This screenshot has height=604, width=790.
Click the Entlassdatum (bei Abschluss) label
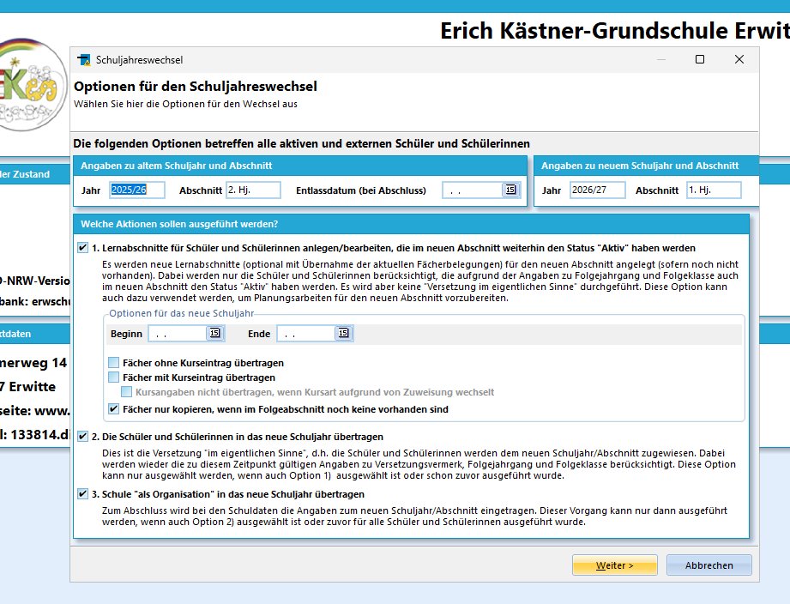pos(361,190)
